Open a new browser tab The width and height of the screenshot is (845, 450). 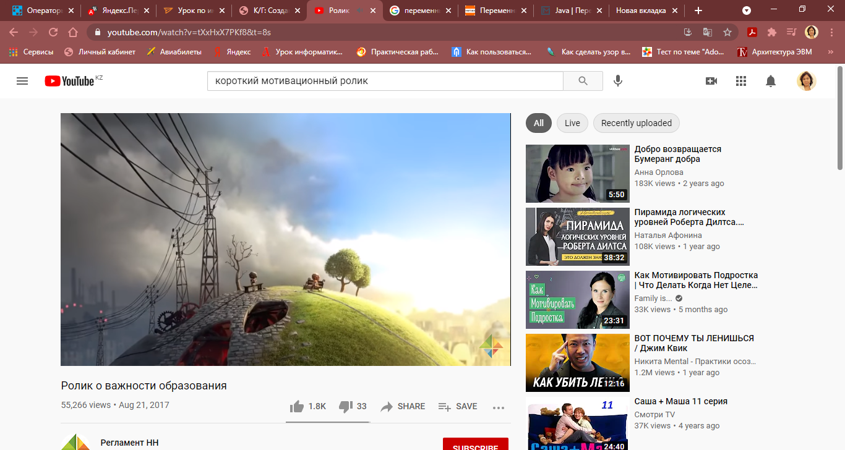point(698,11)
